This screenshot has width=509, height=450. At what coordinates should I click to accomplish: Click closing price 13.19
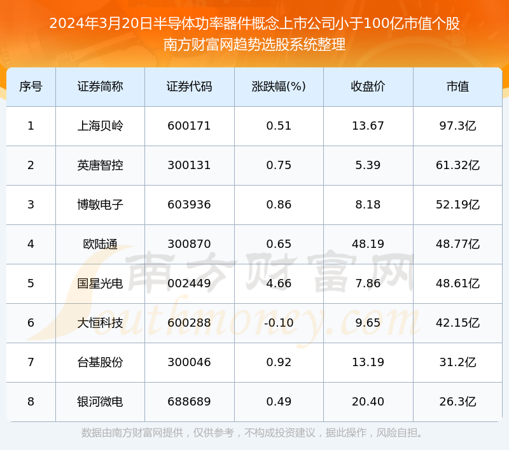click(368, 362)
